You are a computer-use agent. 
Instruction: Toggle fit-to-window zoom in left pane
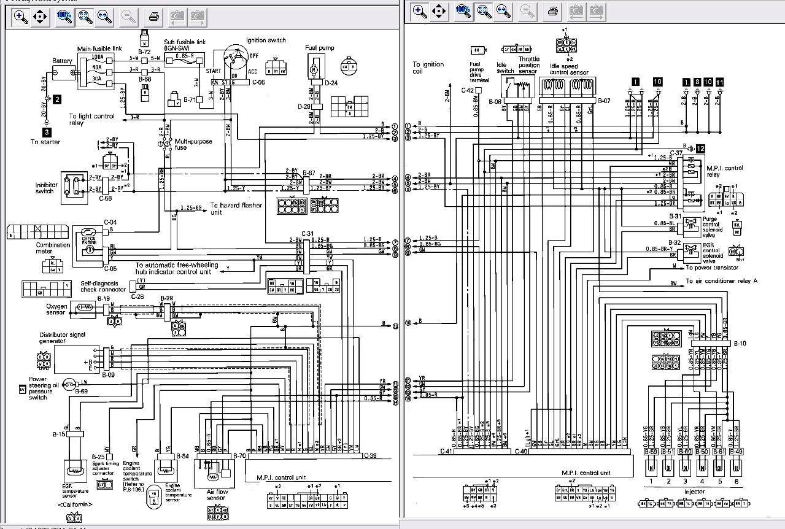pos(85,17)
